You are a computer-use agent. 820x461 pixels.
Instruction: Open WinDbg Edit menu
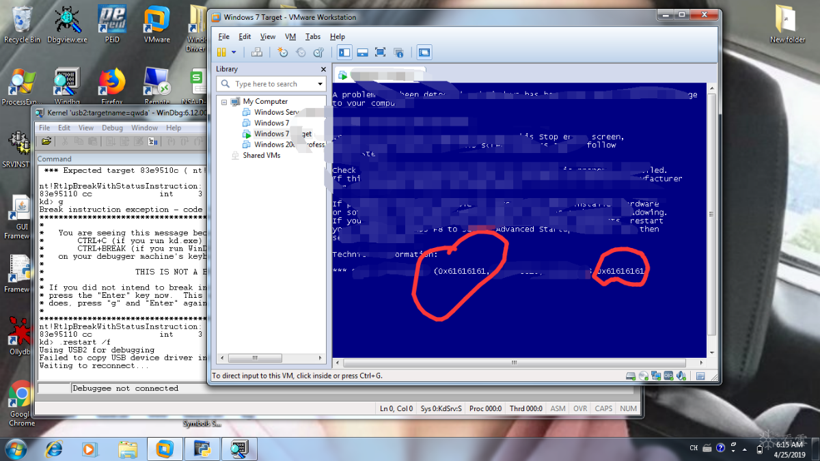64,128
